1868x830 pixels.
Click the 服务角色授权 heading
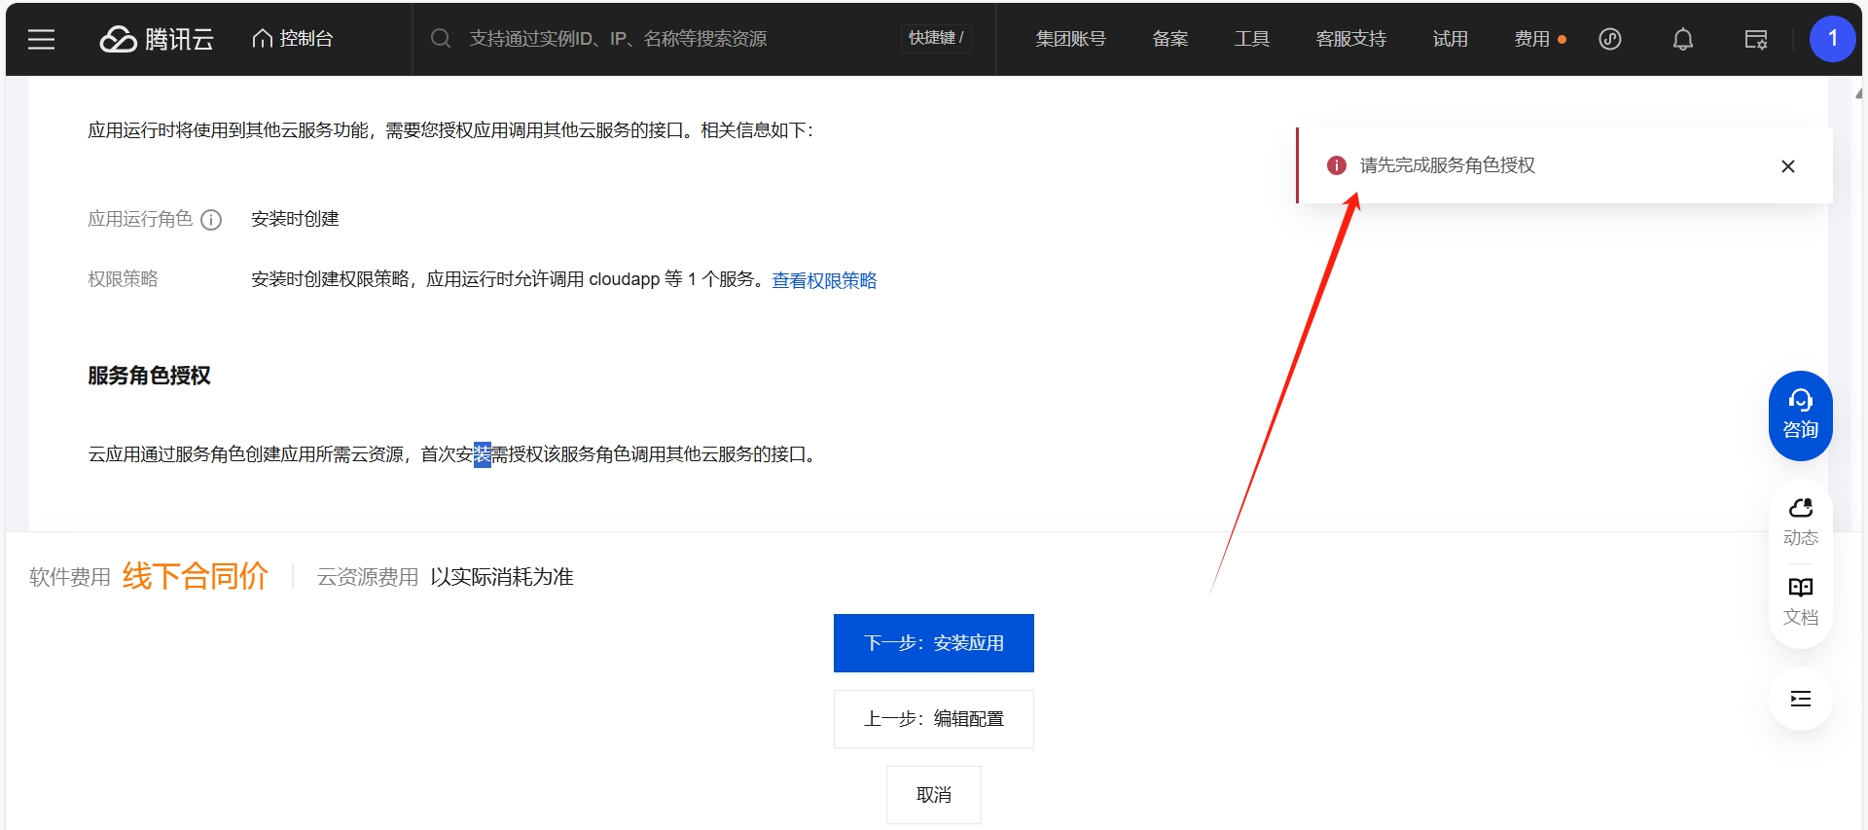pos(149,376)
